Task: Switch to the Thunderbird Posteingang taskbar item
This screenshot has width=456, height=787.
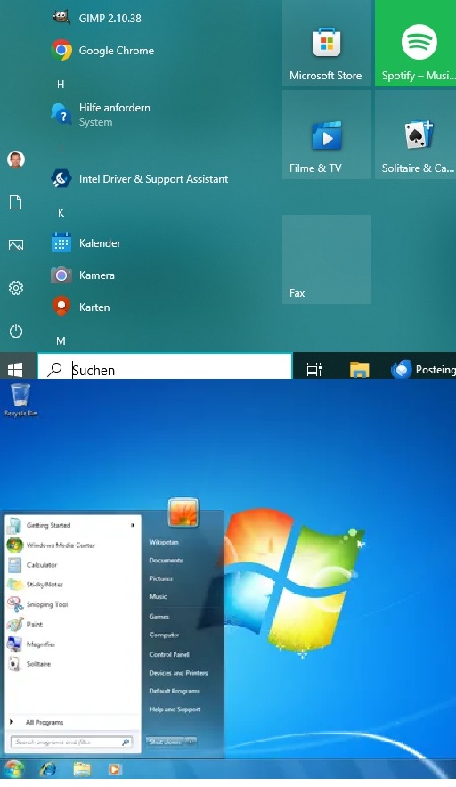Action: [423, 370]
